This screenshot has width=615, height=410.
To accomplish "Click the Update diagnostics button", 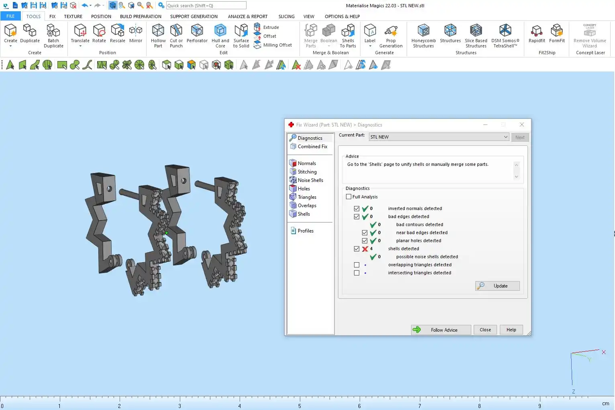I will [497, 286].
